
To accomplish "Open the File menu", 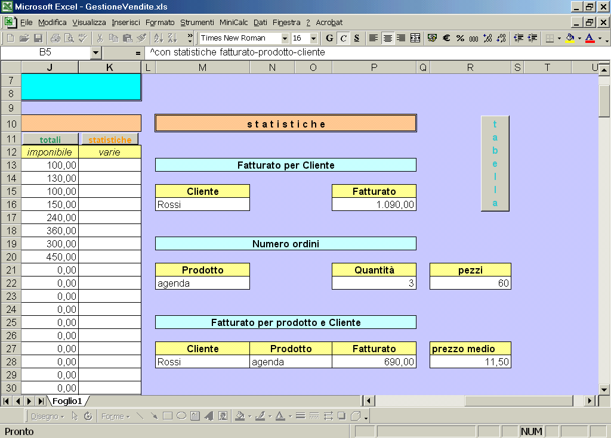I will coord(26,23).
